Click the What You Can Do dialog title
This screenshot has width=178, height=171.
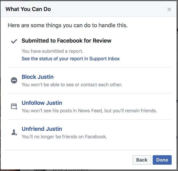click(x=28, y=9)
